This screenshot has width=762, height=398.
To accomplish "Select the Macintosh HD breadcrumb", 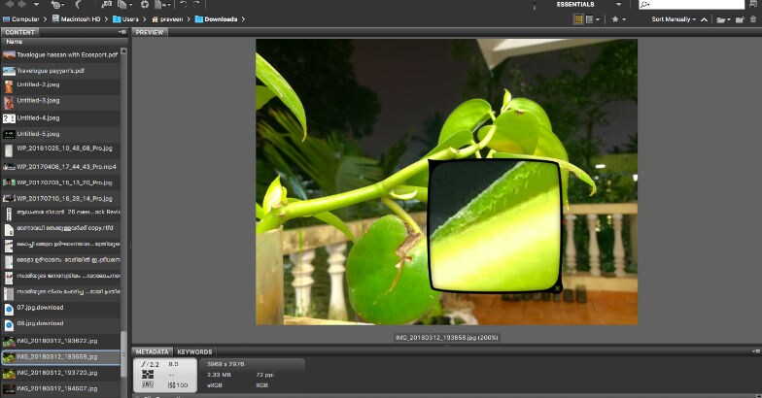I will pyautogui.click(x=76, y=19).
